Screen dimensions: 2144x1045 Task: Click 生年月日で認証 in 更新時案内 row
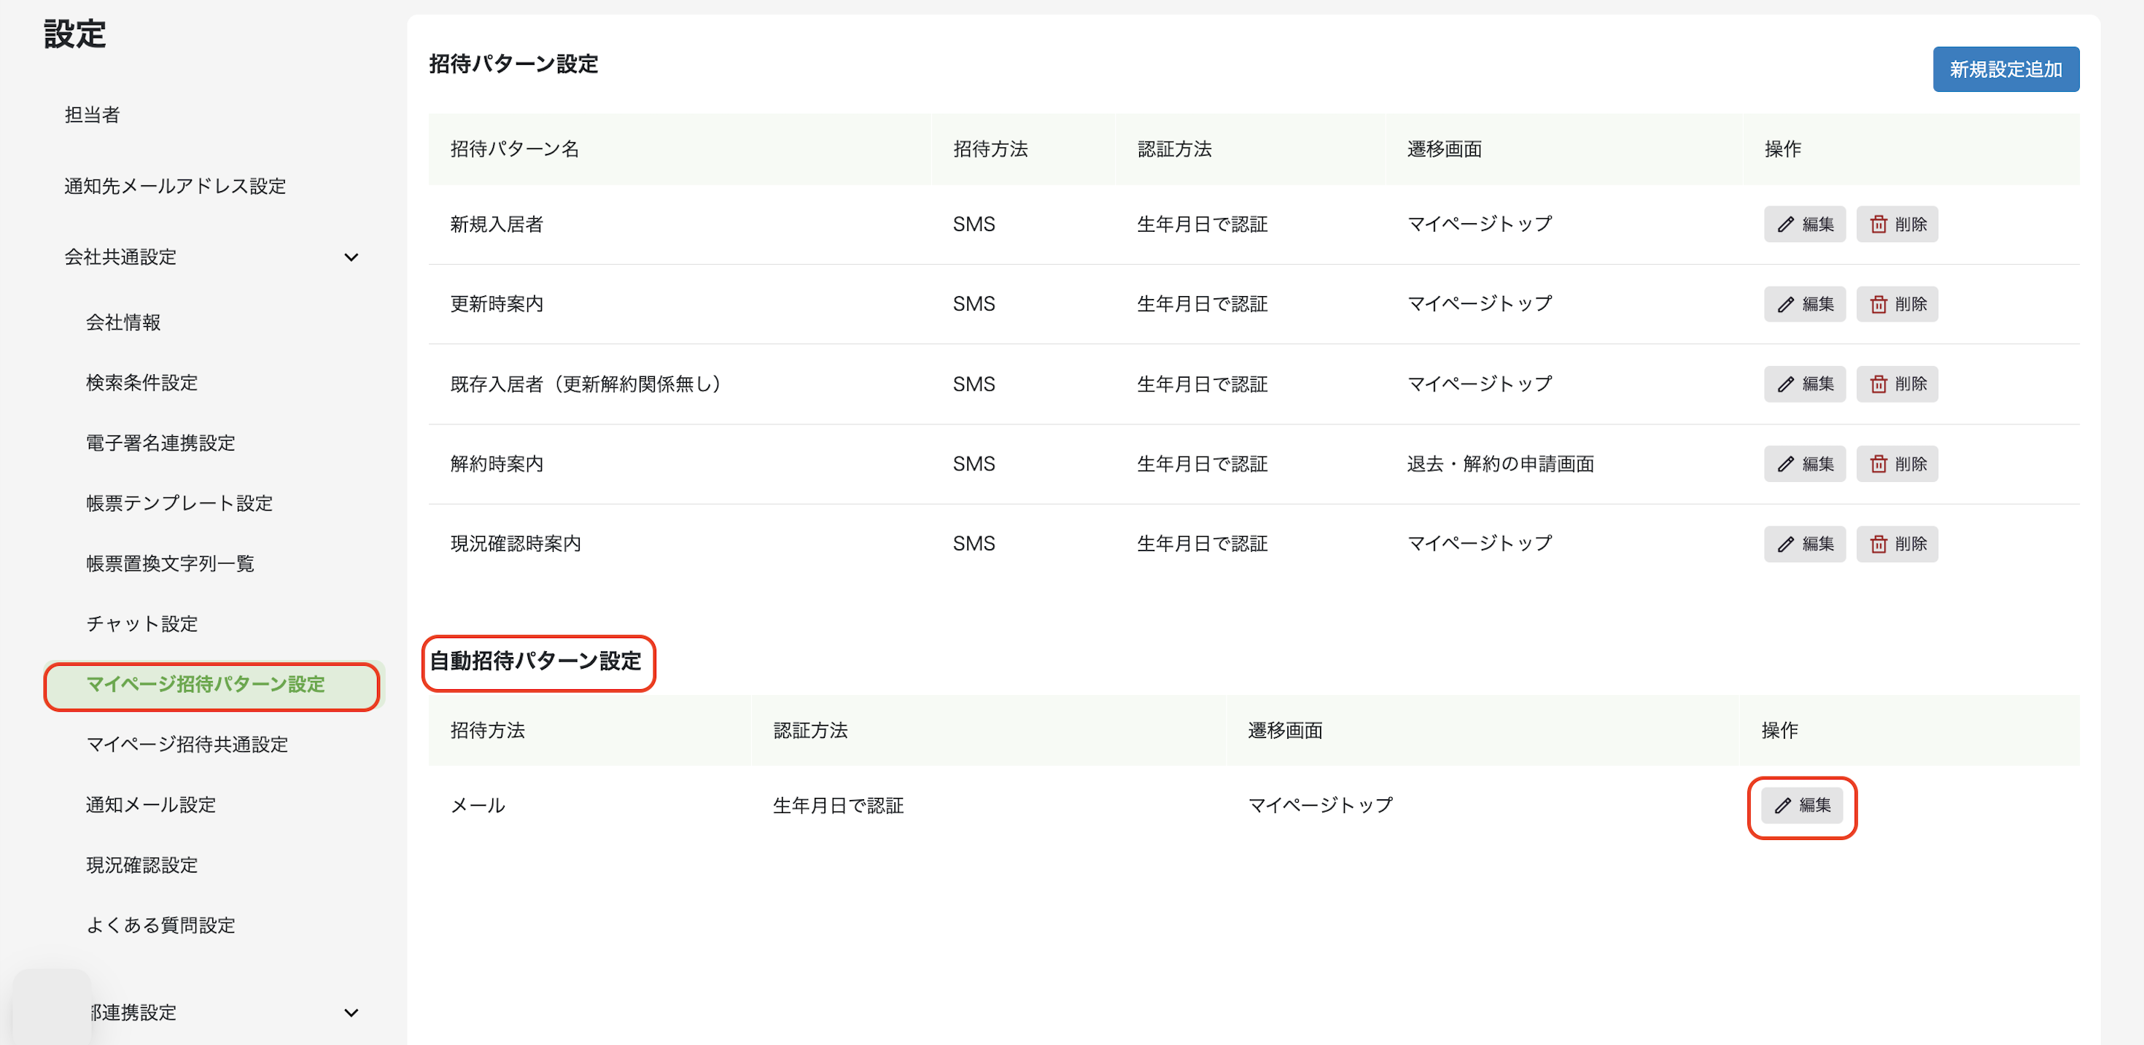pos(1203,303)
